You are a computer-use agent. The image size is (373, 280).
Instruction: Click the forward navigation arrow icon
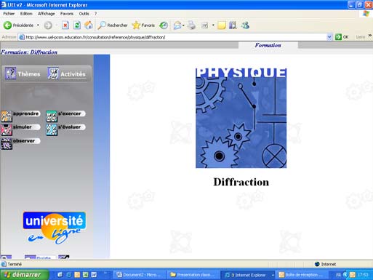48,25
